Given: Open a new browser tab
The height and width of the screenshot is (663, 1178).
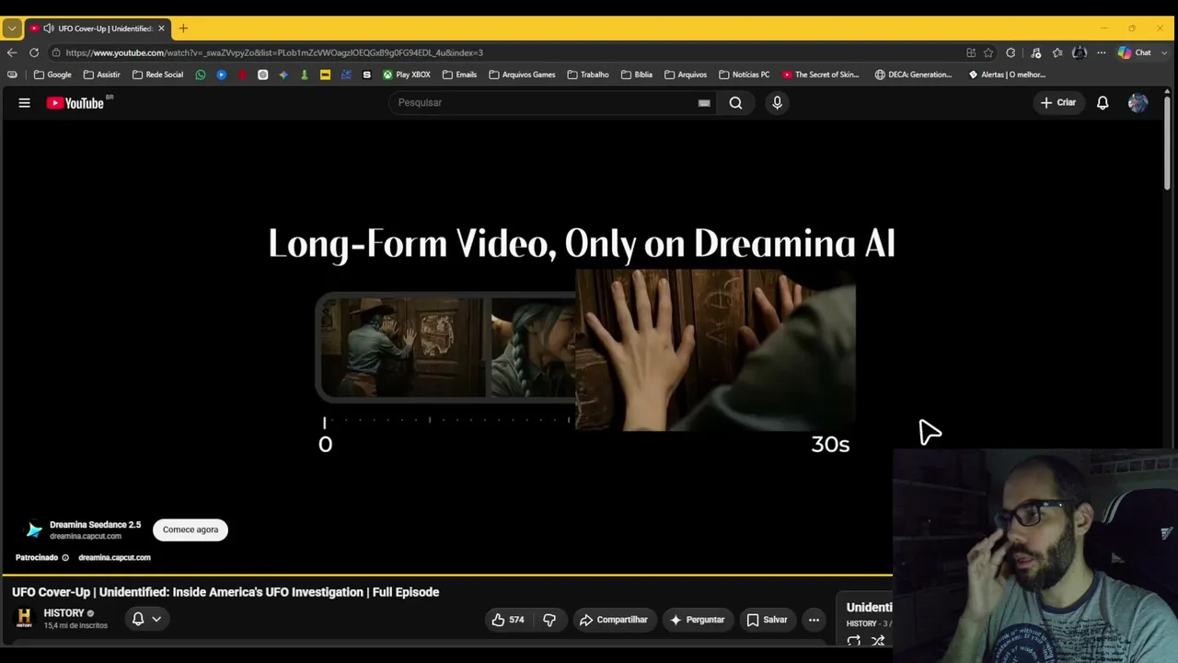Looking at the screenshot, I should (x=183, y=29).
